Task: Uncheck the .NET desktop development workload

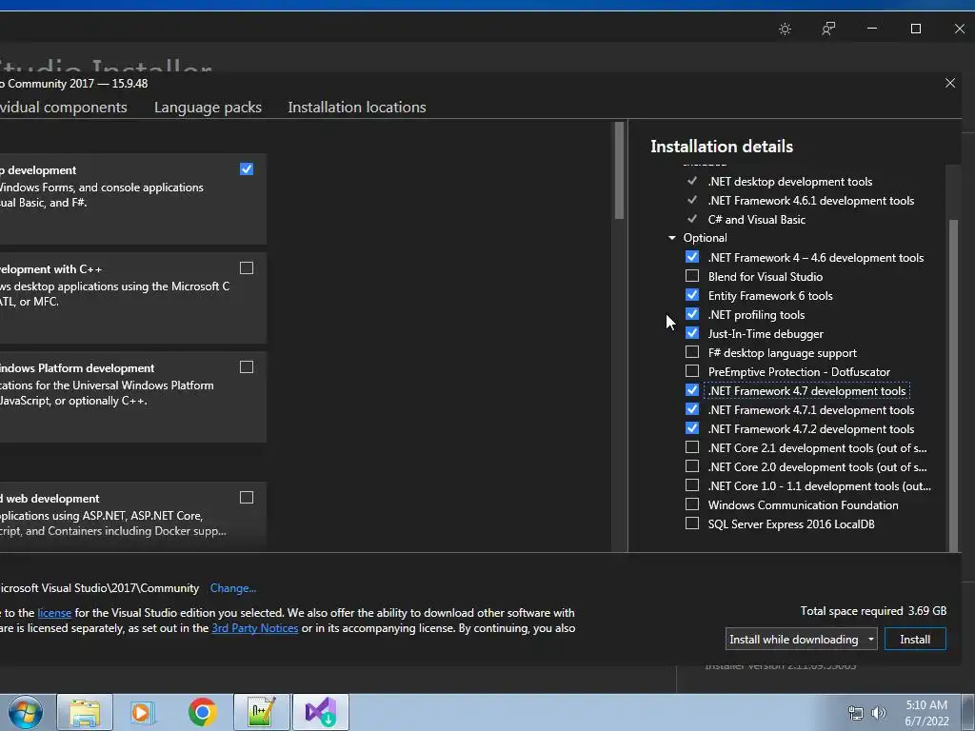Action: tap(247, 169)
